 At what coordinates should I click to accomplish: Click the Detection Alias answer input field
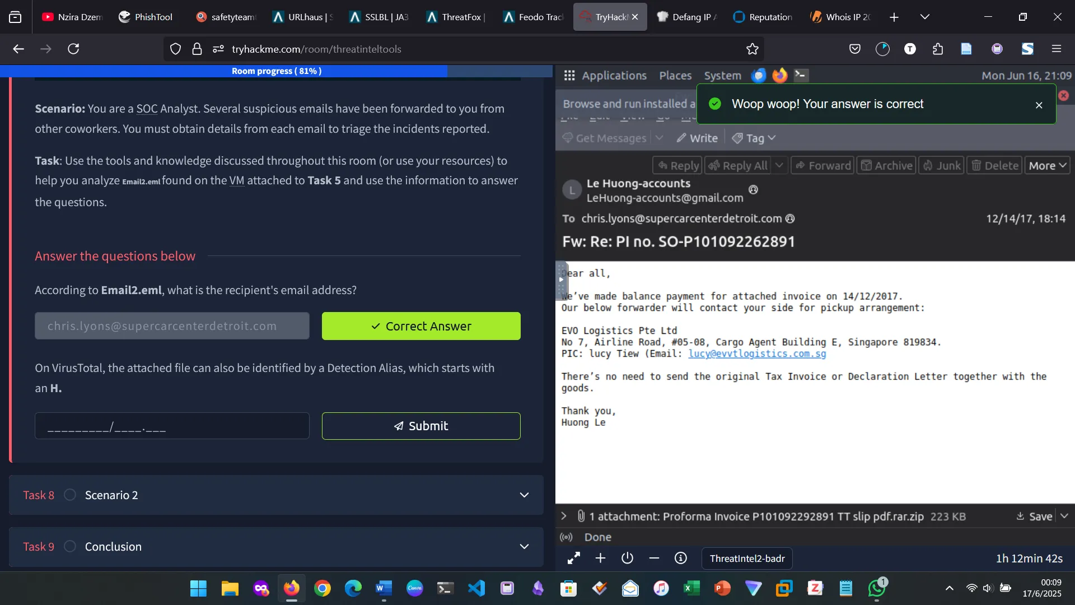coord(172,426)
